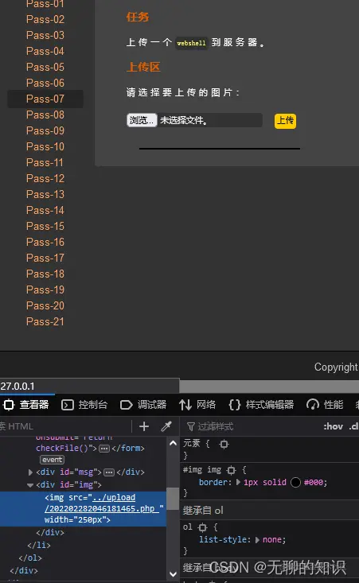Screen dimensions: 359x583
Task: Click the filter funnel icon in styles
Action: point(191,426)
